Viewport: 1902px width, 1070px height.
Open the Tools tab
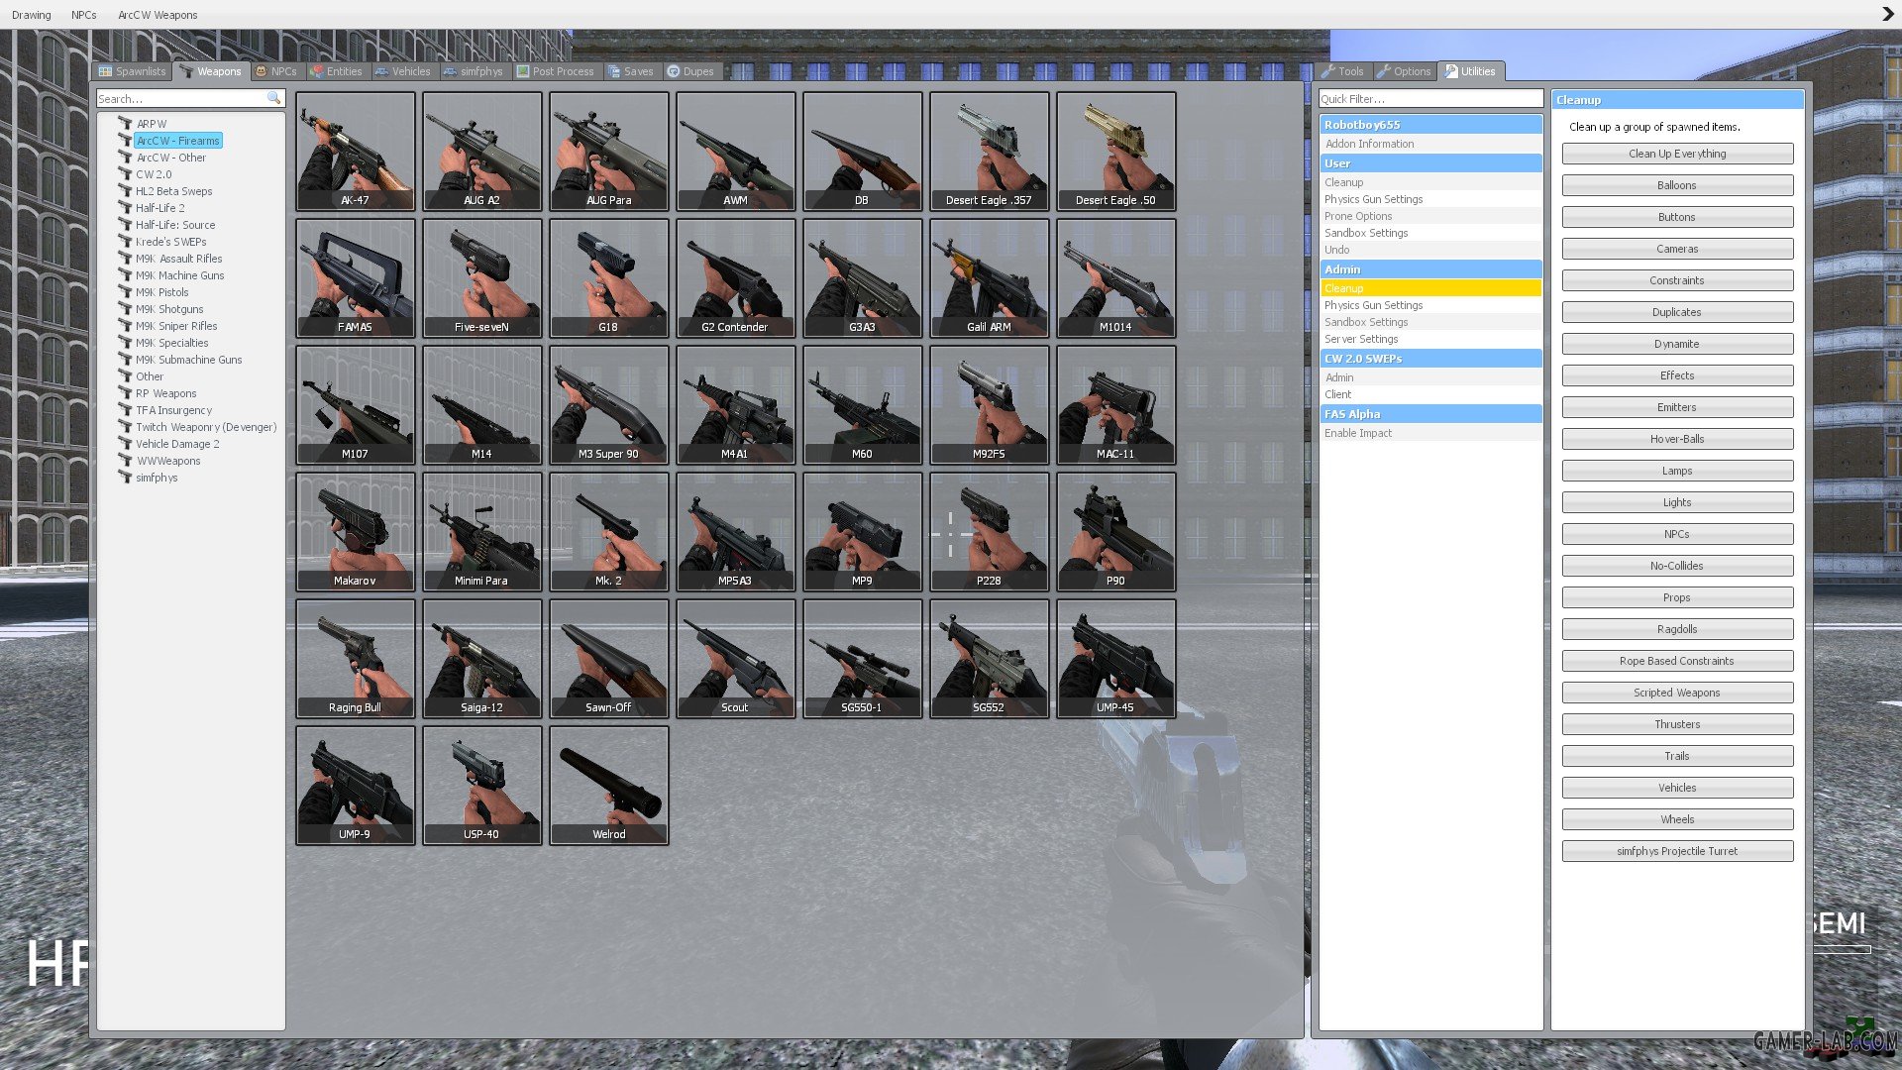tap(1342, 71)
